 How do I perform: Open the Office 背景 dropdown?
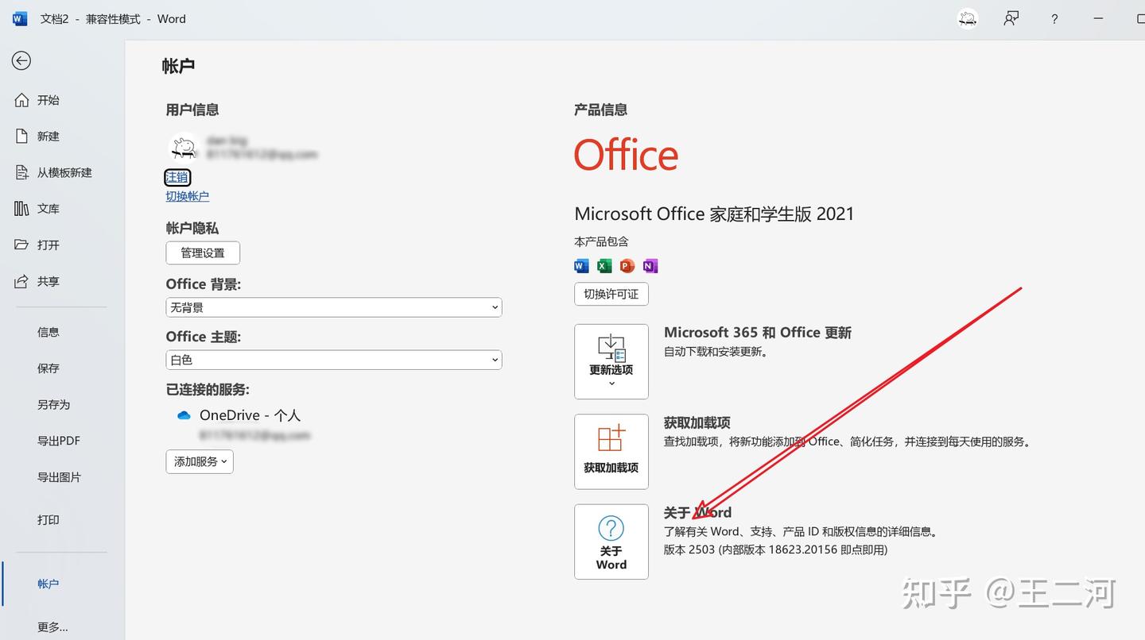pos(334,307)
